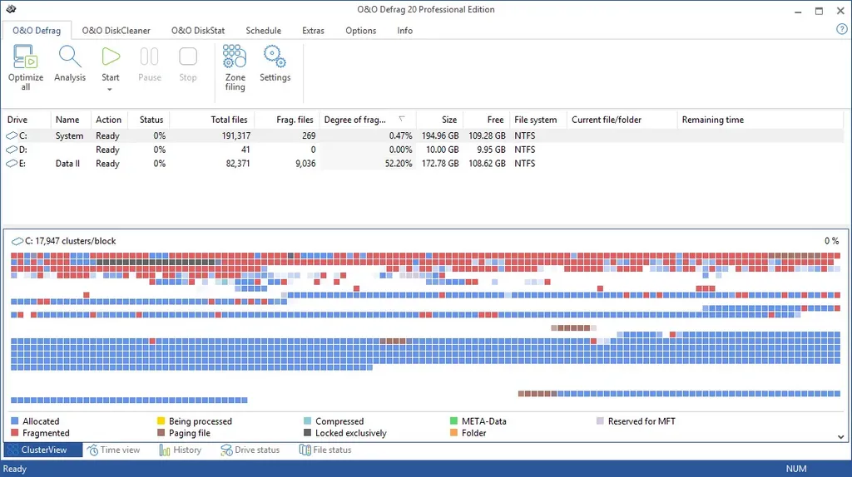Screen dimensions: 852x477
Task: Click the Allocated blue legend swatch
Action: point(15,420)
